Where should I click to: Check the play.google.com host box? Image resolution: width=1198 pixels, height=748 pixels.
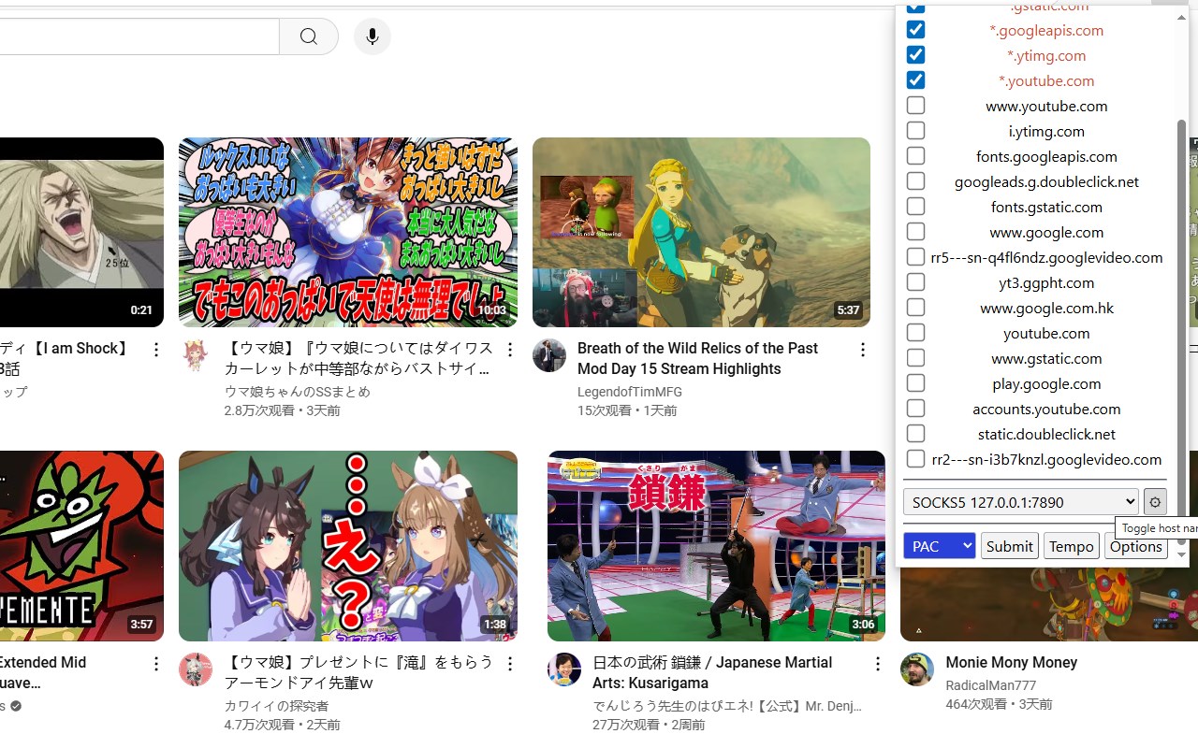[x=915, y=383]
